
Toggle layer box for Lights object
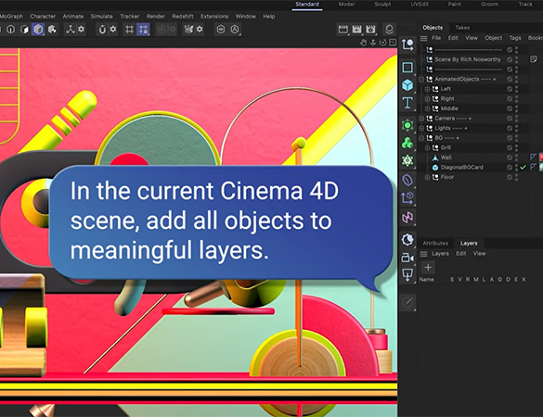click(510, 128)
